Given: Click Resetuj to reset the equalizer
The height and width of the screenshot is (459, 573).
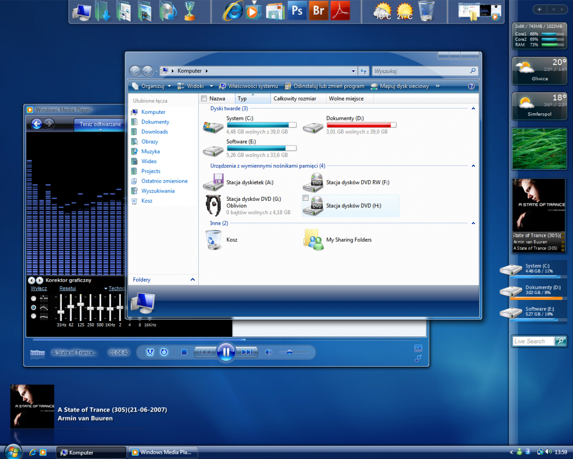Looking at the screenshot, I should coord(68,288).
